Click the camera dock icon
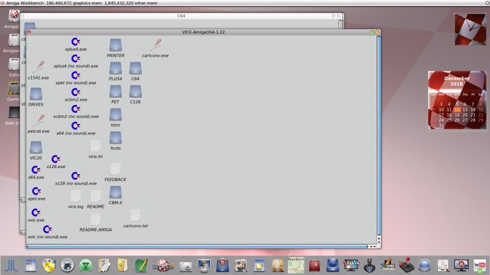 point(186,266)
